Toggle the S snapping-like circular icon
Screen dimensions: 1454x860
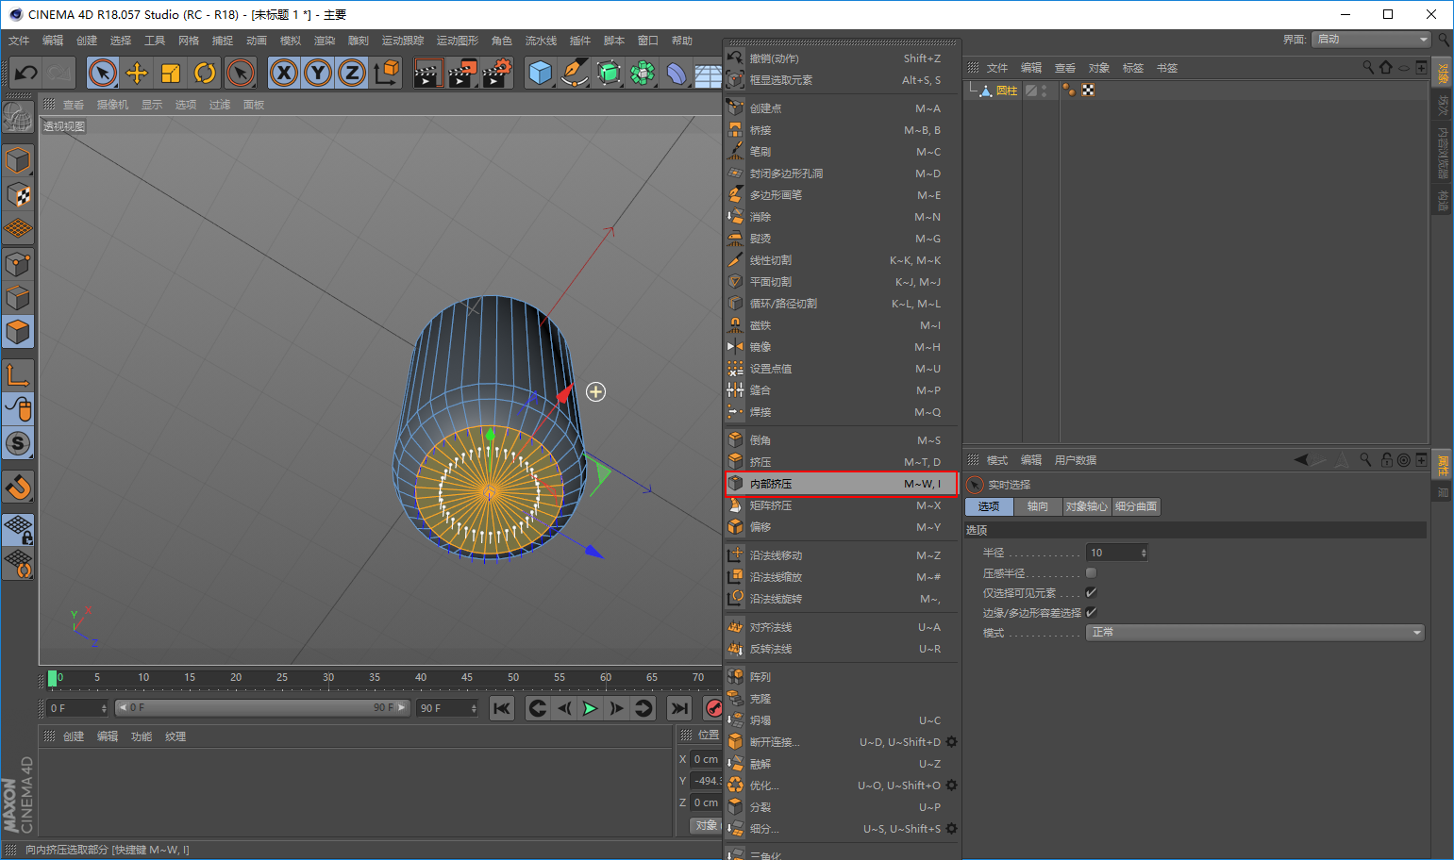[18, 443]
